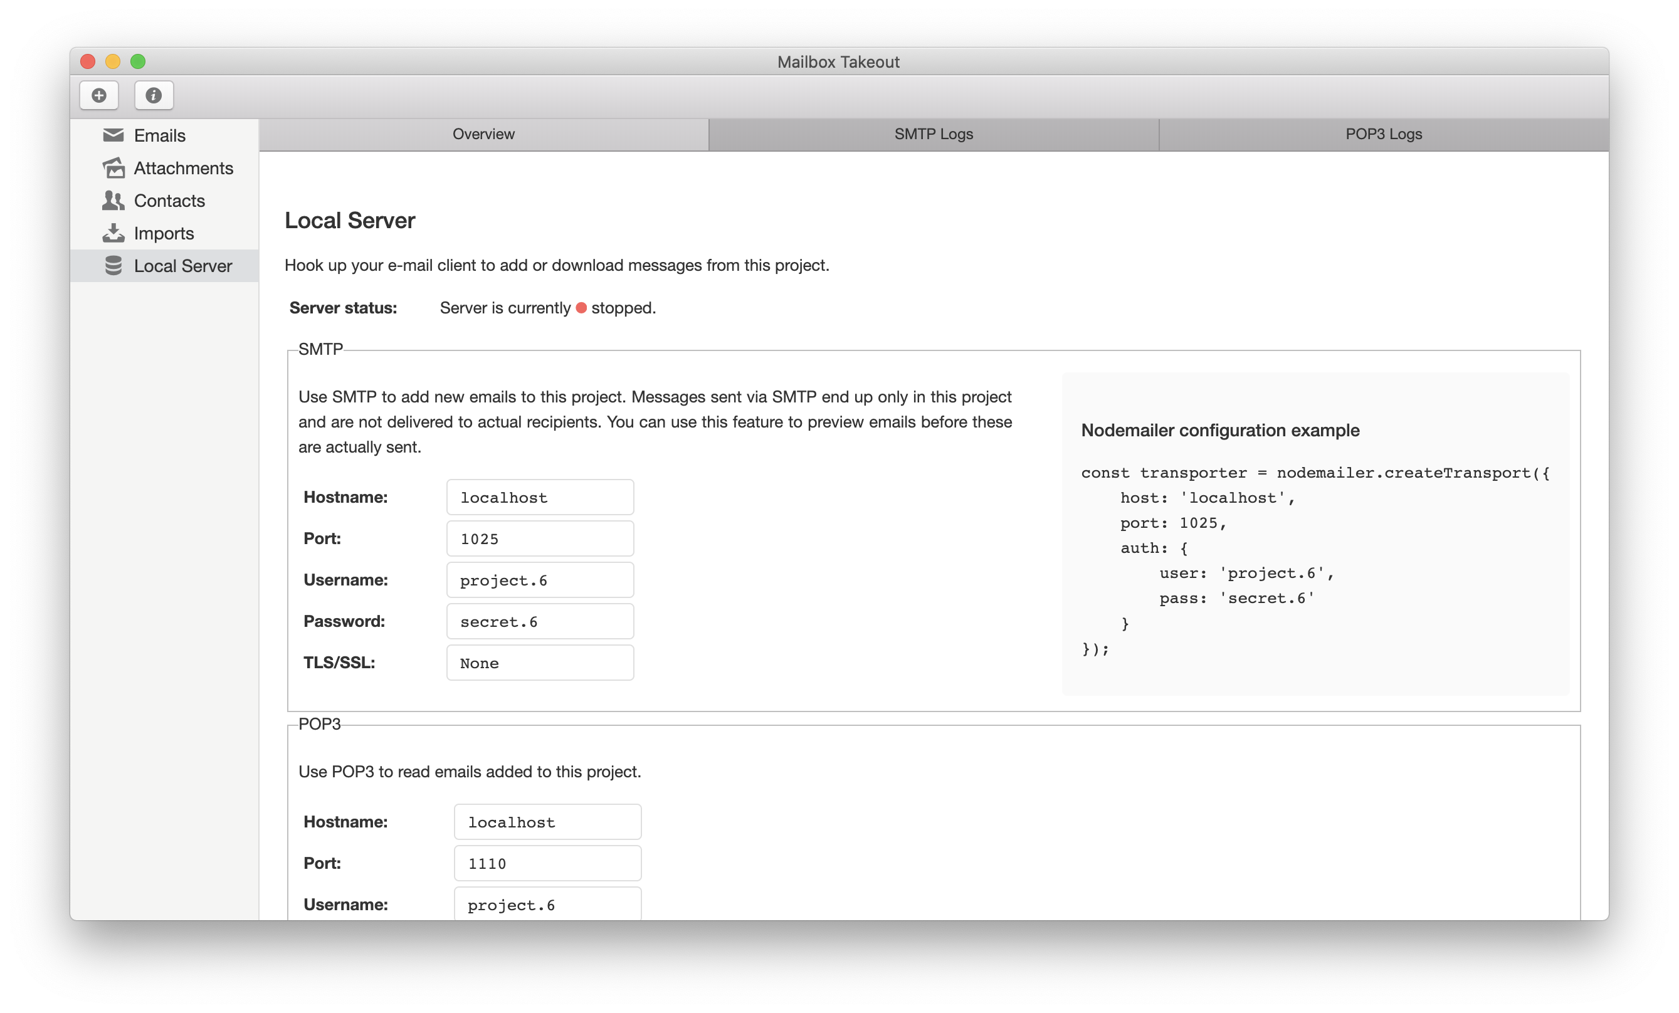The height and width of the screenshot is (1013, 1679).
Task: Select the SMTP Password field showing secret.6
Action: (540, 621)
